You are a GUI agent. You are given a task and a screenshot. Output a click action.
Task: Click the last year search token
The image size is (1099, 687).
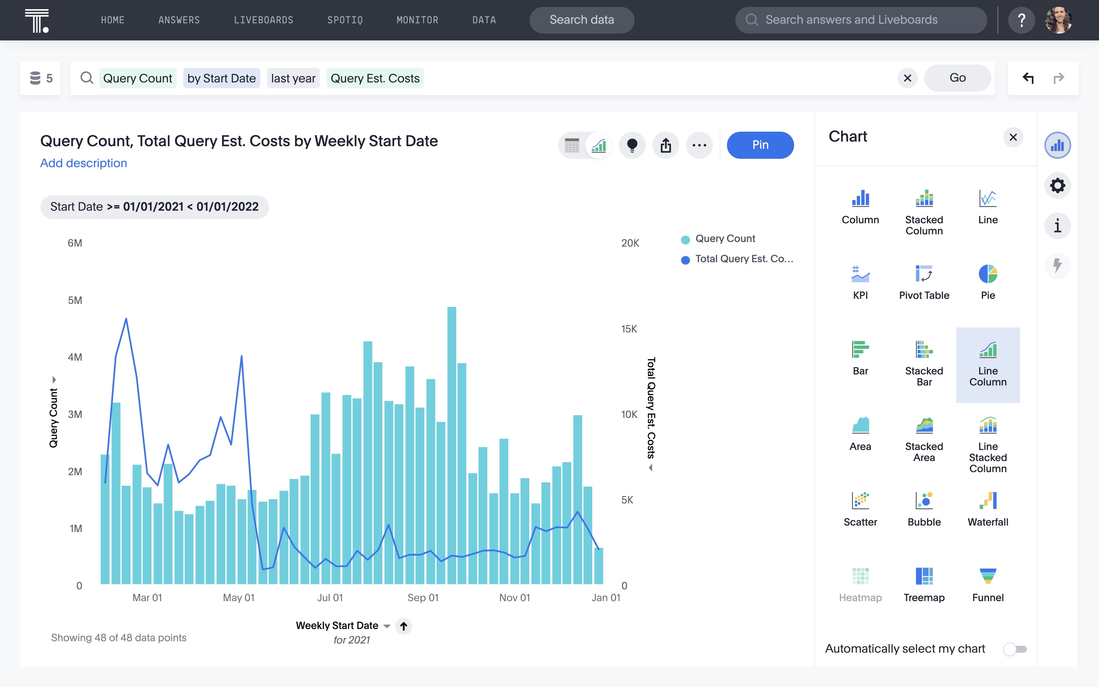[293, 78]
